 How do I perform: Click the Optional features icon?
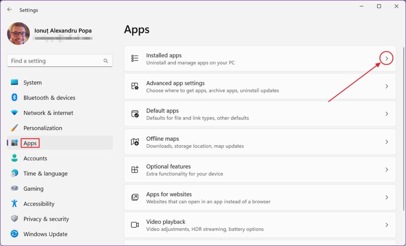[135, 169]
